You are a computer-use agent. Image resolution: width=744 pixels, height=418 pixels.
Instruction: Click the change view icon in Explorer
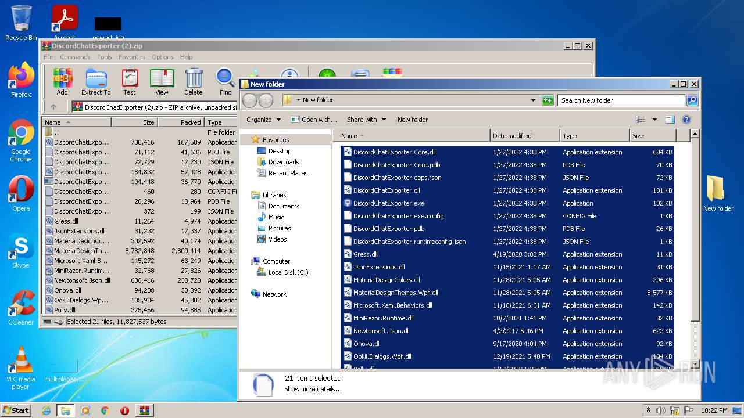click(x=641, y=120)
